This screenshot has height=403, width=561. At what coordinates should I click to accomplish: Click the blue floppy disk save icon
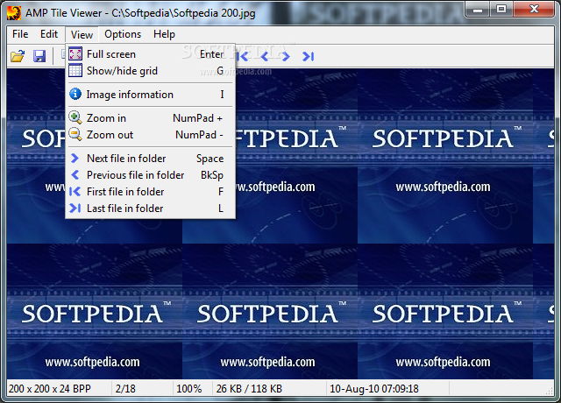(39, 56)
